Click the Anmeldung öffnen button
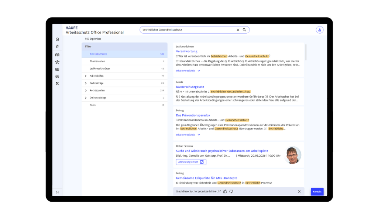Screen dimensions: 378x216 pos(191,162)
